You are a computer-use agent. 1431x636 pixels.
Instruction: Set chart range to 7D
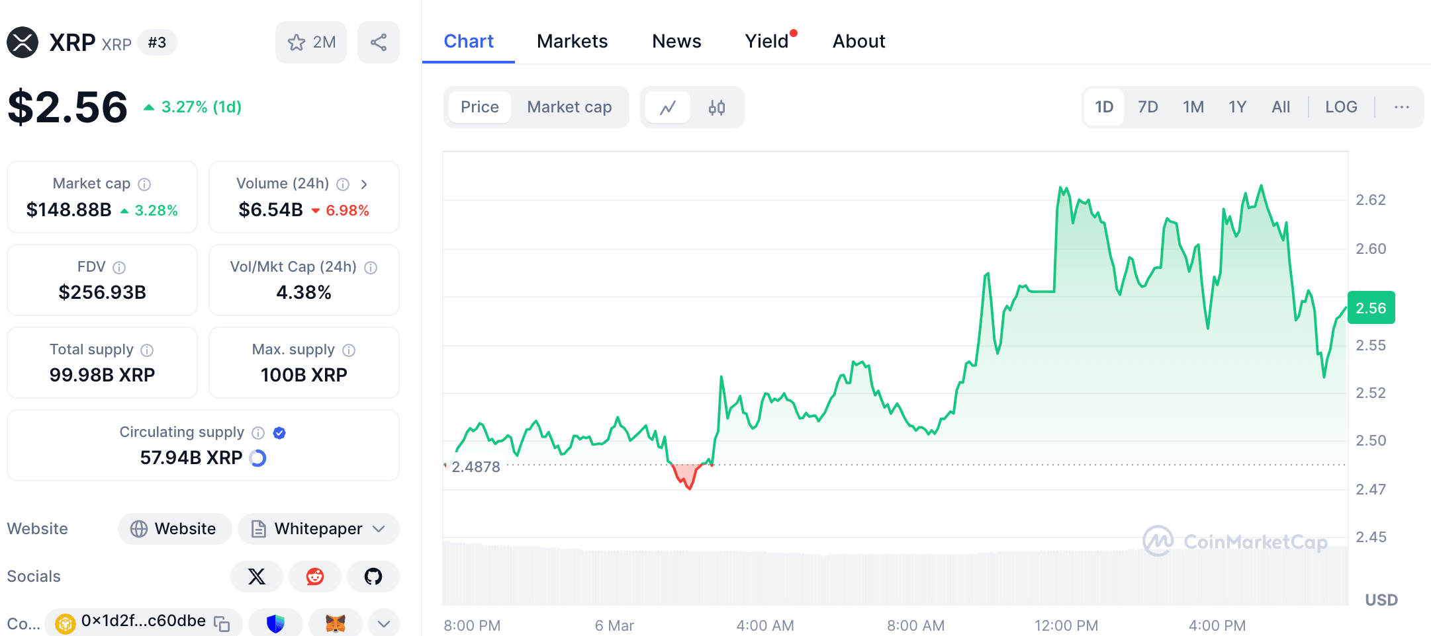(1148, 107)
